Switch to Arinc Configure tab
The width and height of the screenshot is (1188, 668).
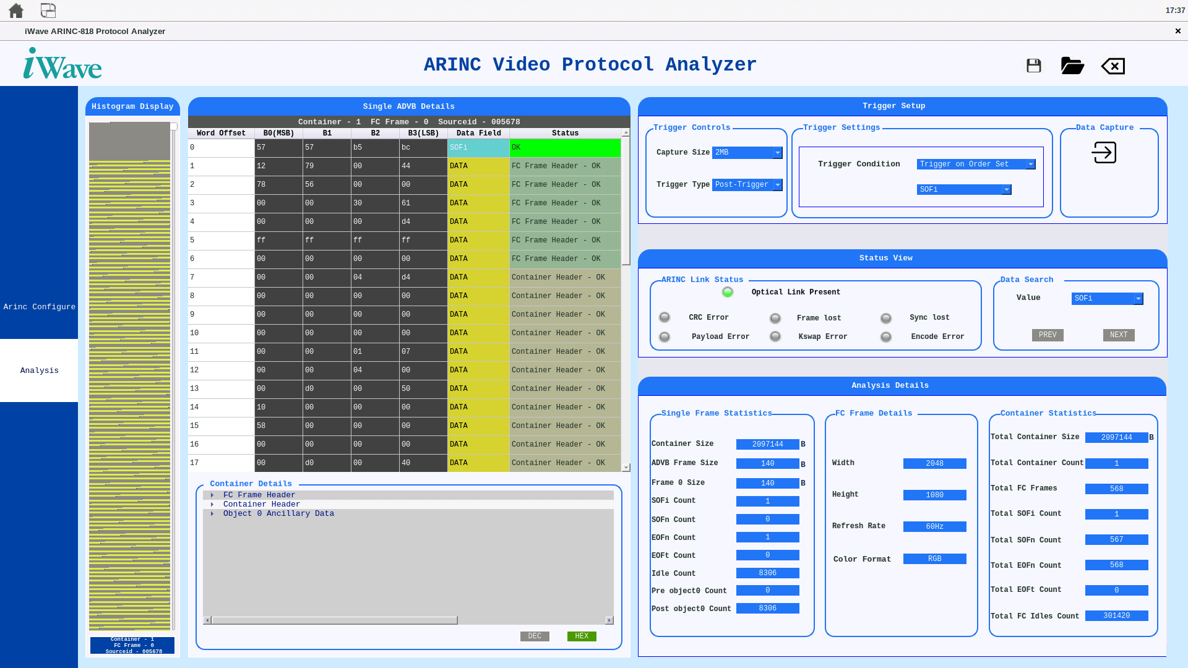click(39, 307)
